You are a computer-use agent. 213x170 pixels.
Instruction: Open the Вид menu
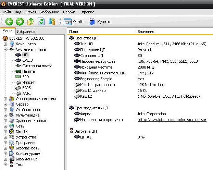pyautogui.click(x=18, y=12)
